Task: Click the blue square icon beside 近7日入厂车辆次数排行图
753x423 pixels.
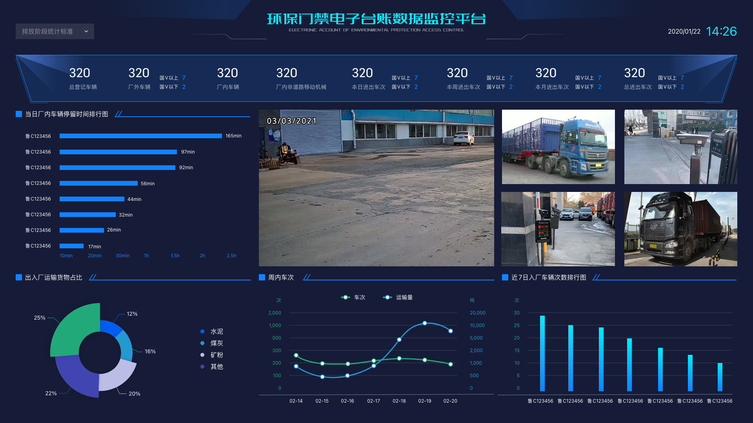Action: click(x=505, y=277)
